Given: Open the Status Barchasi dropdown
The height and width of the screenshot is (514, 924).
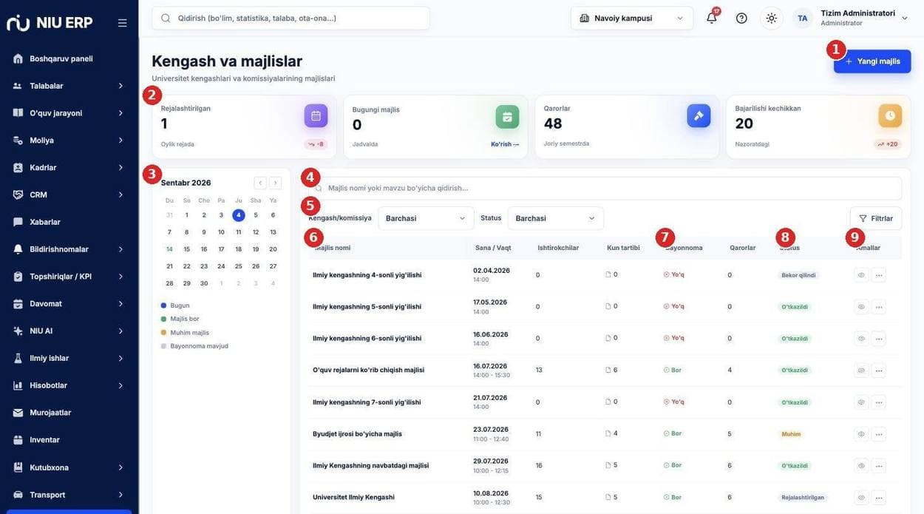Looking at the screenshot, I should 556,218.
